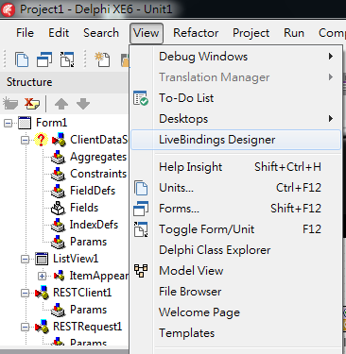The width and height of the screenshot is (346, 354).
Task: Click the Delete structure item icon
Action: click(x=32, y=104)
